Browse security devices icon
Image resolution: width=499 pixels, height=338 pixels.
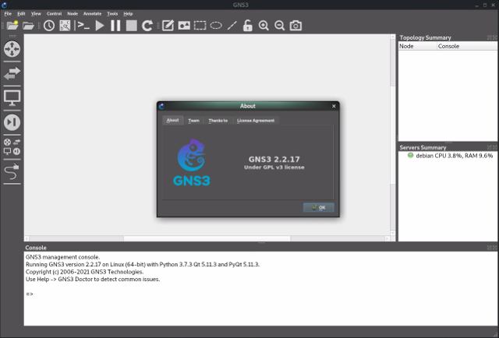point(12,122)
